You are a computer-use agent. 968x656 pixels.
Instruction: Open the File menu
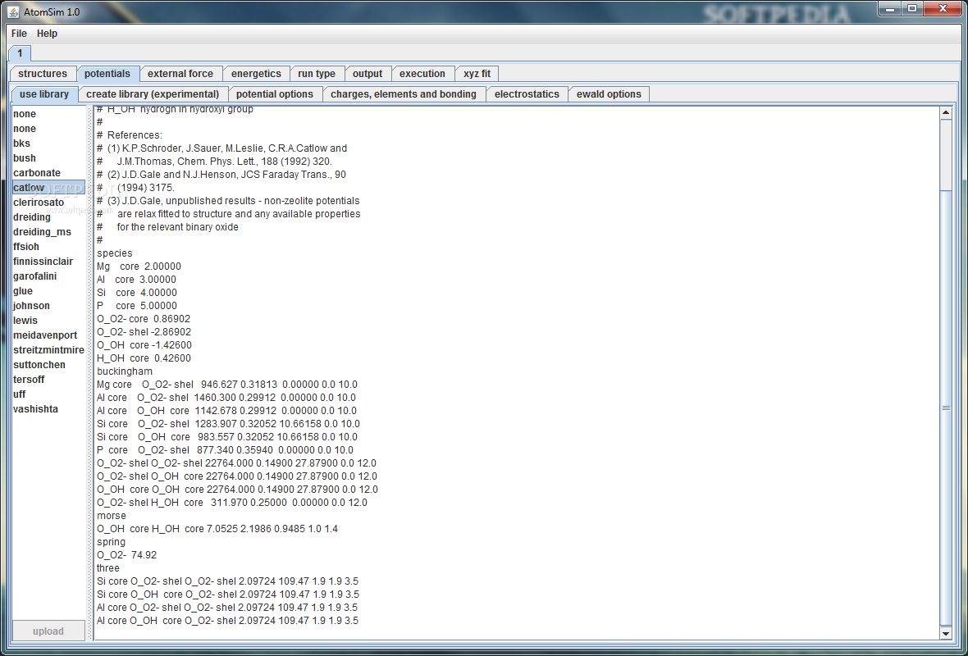pos(19,34)
